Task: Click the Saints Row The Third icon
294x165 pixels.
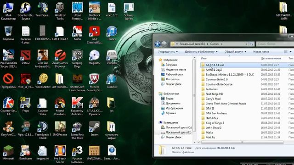Action: pos(77,131)
